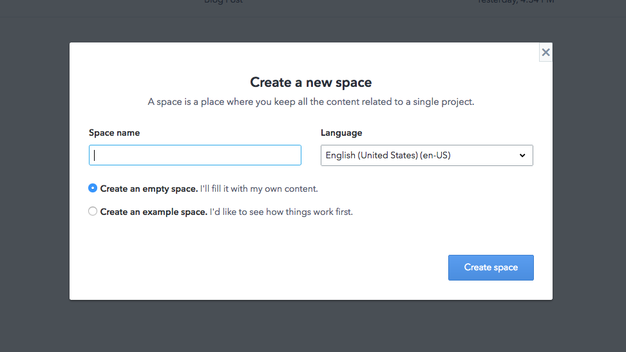
Task: Click the selected English (United States) value
Action: [x=388, y=155]
